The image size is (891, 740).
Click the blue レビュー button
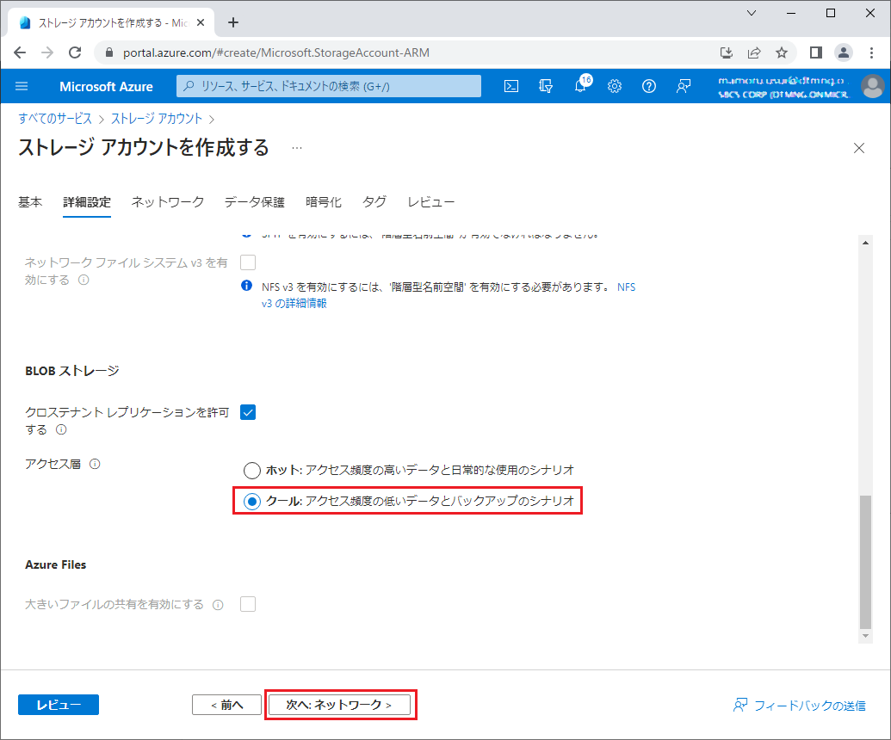click(x=59, y=705)
